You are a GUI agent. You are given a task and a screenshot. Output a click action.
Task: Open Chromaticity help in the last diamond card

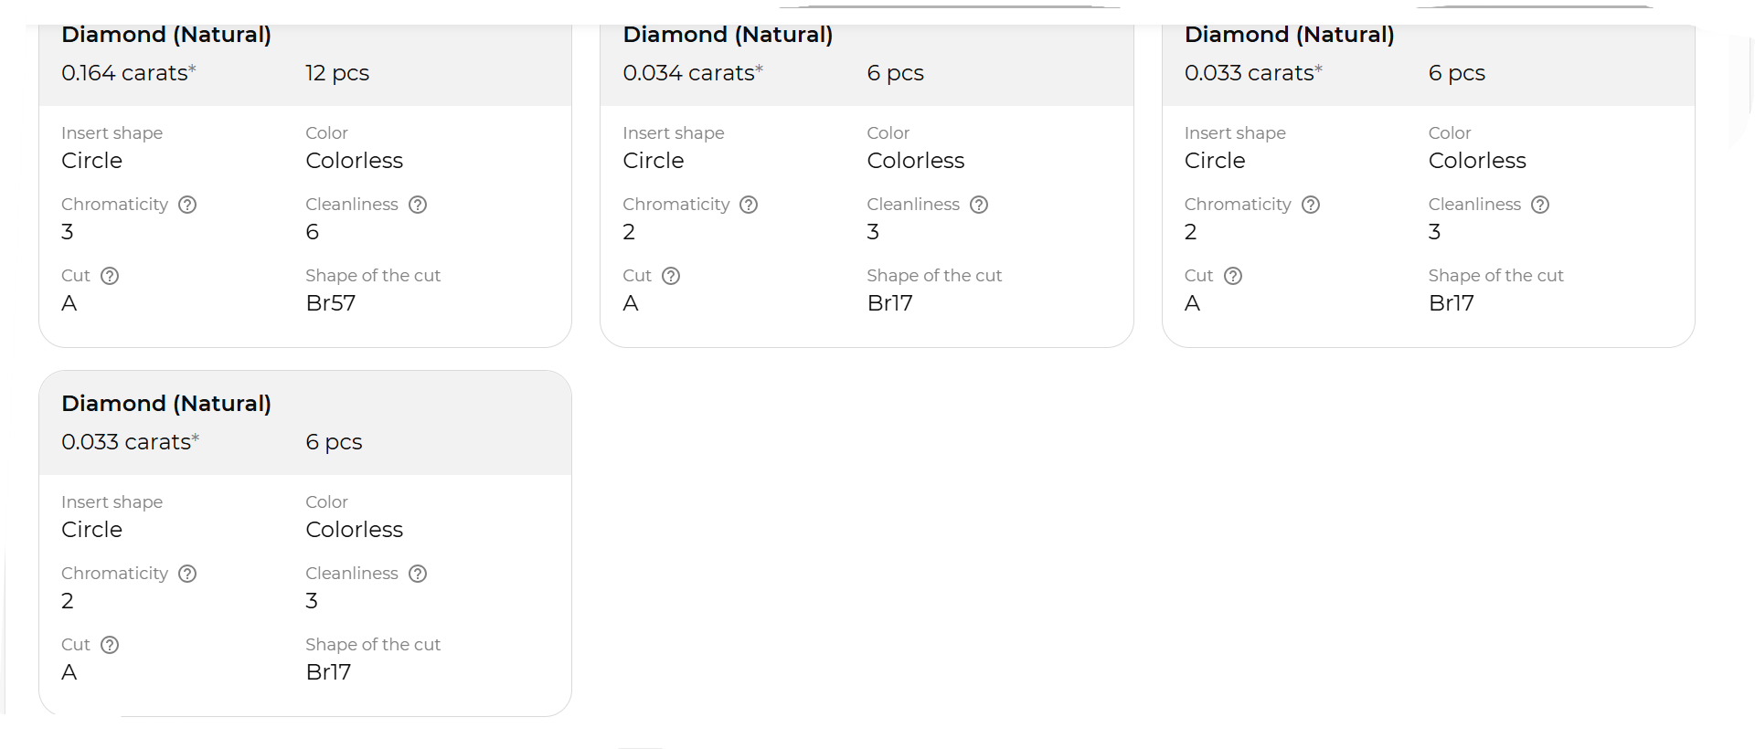[x=187, y=574]
